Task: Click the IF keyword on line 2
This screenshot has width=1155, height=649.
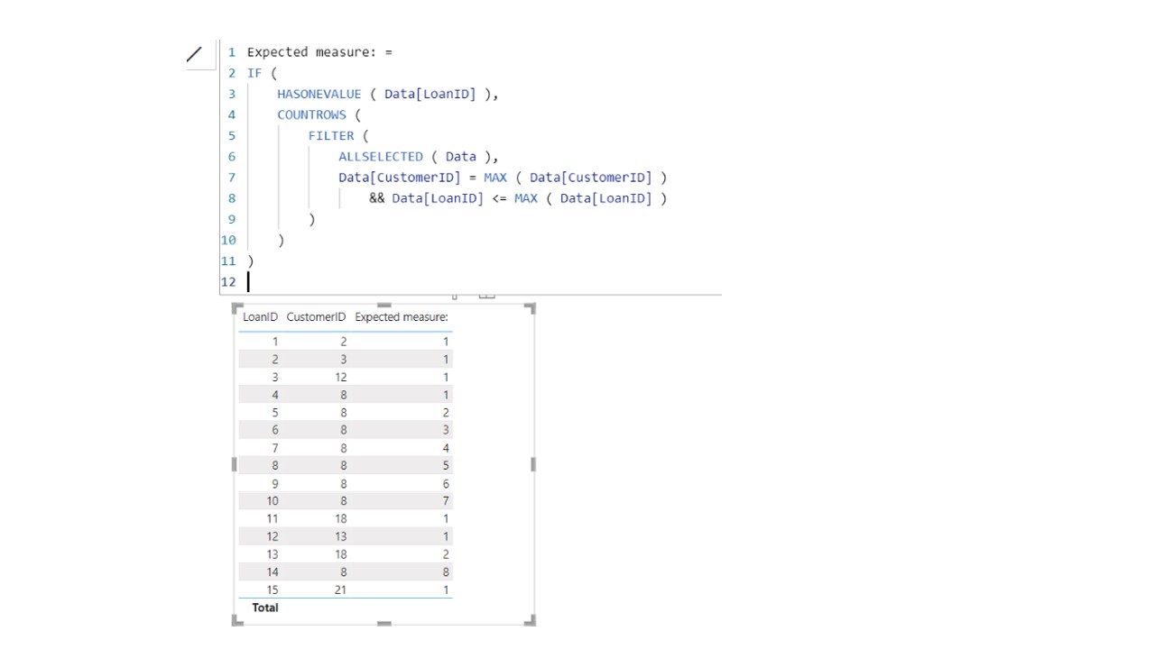Action: click(254, 73)
